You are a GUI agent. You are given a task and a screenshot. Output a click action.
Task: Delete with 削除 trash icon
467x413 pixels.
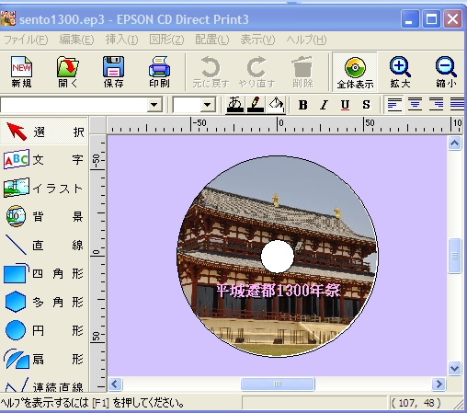302,72
